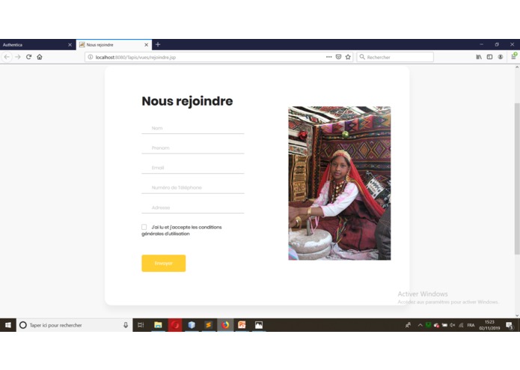Screen dimensions: 520x370
Task: Click the Email input field
Action: (x=193, y=168)
